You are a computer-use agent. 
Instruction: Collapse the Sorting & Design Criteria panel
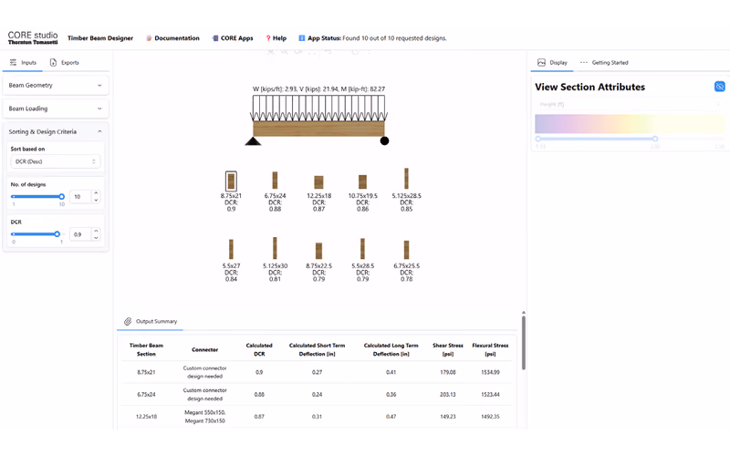56,131
